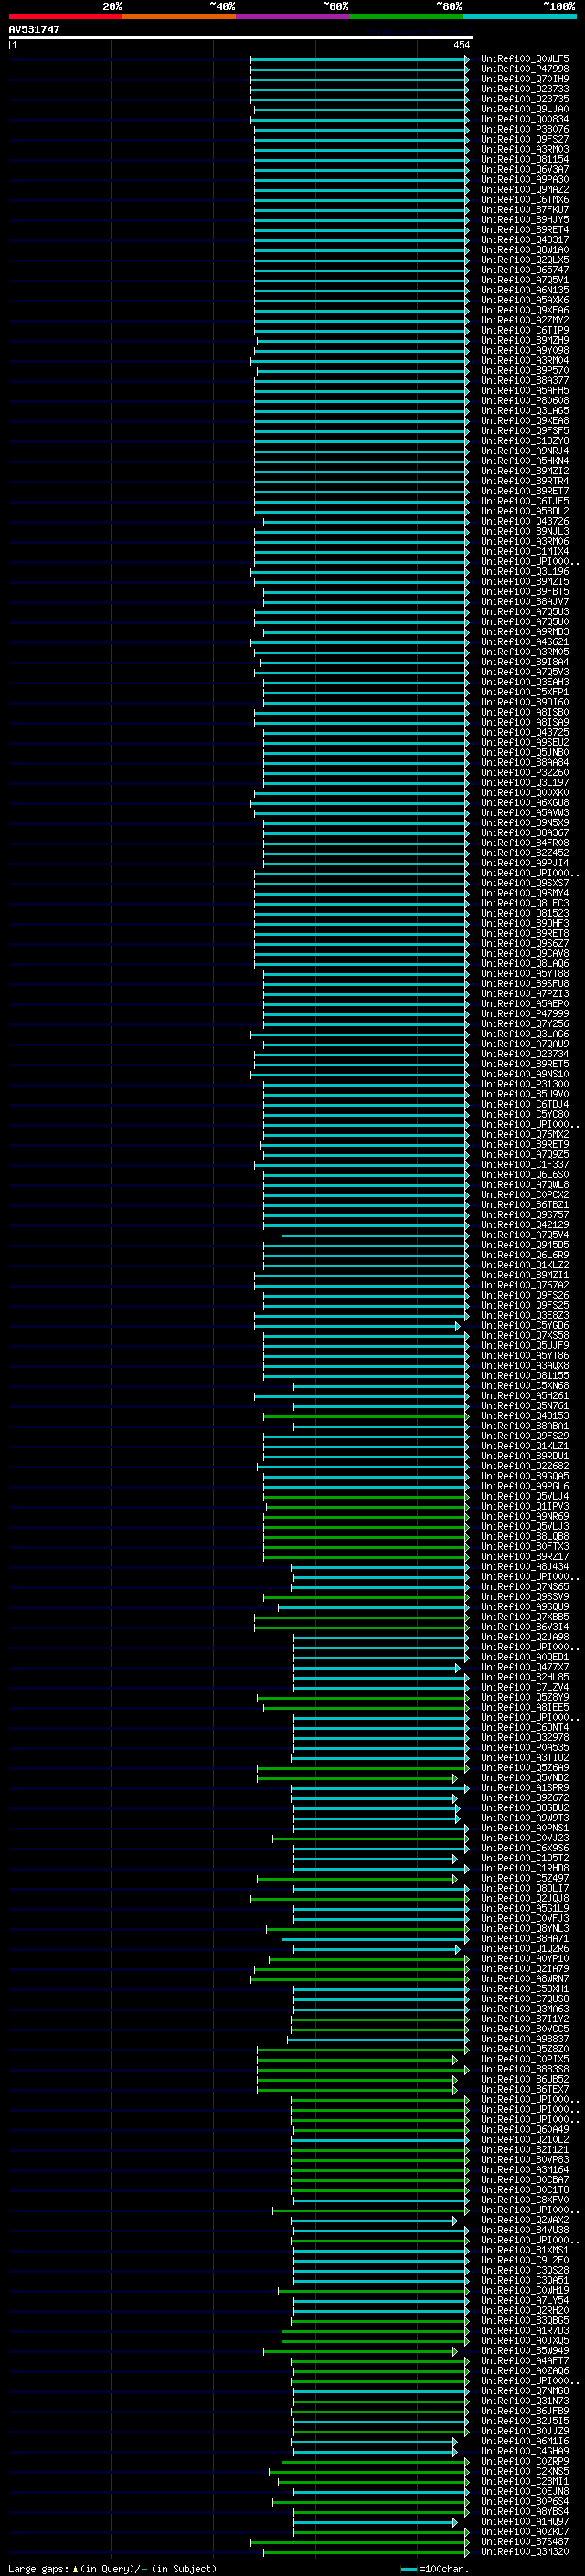Click hit UniRef100_A0QED1
The height and width of the screenshot is (2576, 585).
(x=525, y=1657)
